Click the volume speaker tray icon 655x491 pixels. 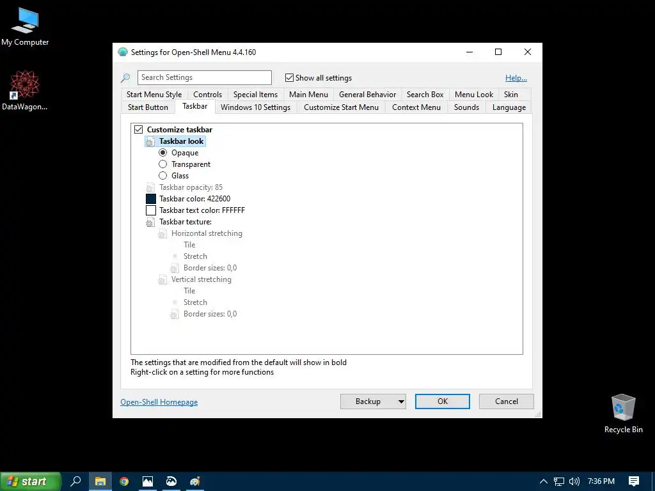(x=574, y=481)
